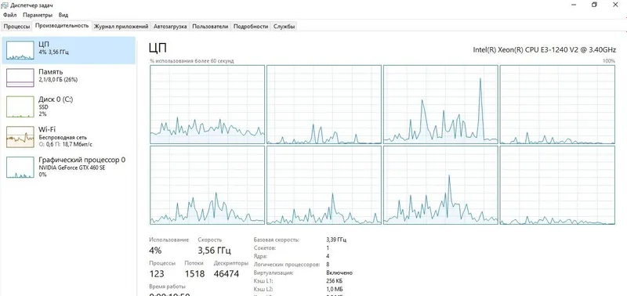
Task: Select the Производительность tab
Action: point(62,26)
